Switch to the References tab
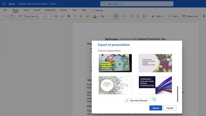 [50, 10]
